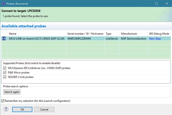Untick SEGGER J-Link probes checkbox
The image size is (172, 115).
click(x=5, y=77)
